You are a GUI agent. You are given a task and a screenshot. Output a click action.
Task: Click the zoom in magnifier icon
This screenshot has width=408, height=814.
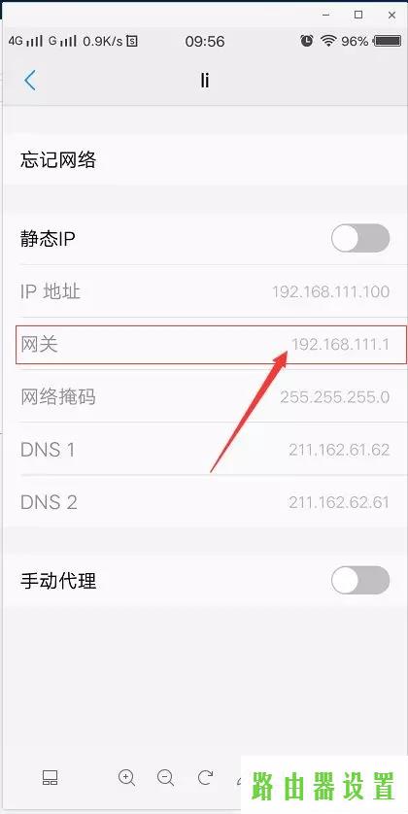[126, 778]
